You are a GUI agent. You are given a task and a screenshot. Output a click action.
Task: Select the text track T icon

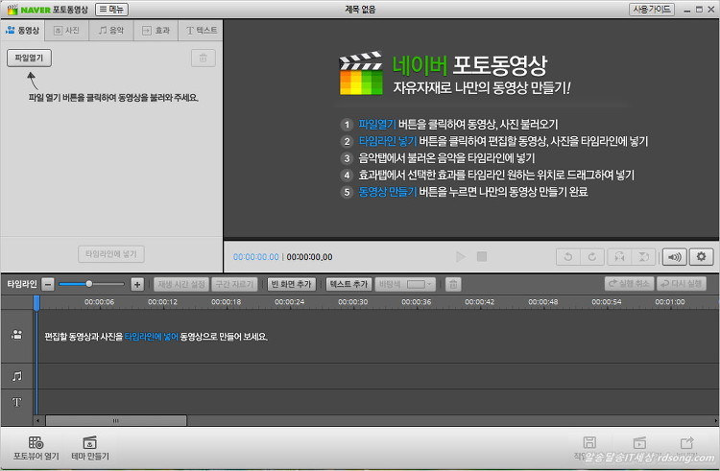[17, 402]
